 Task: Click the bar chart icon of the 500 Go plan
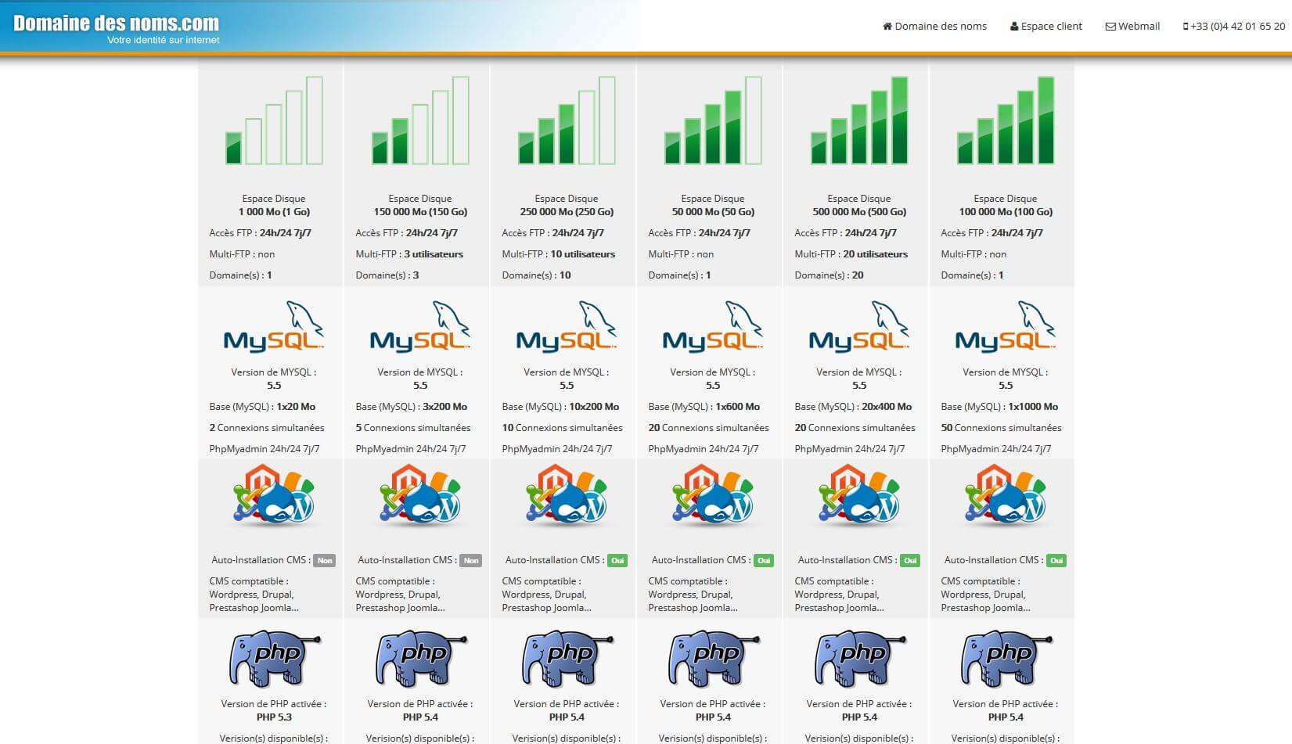coord(859,120)
